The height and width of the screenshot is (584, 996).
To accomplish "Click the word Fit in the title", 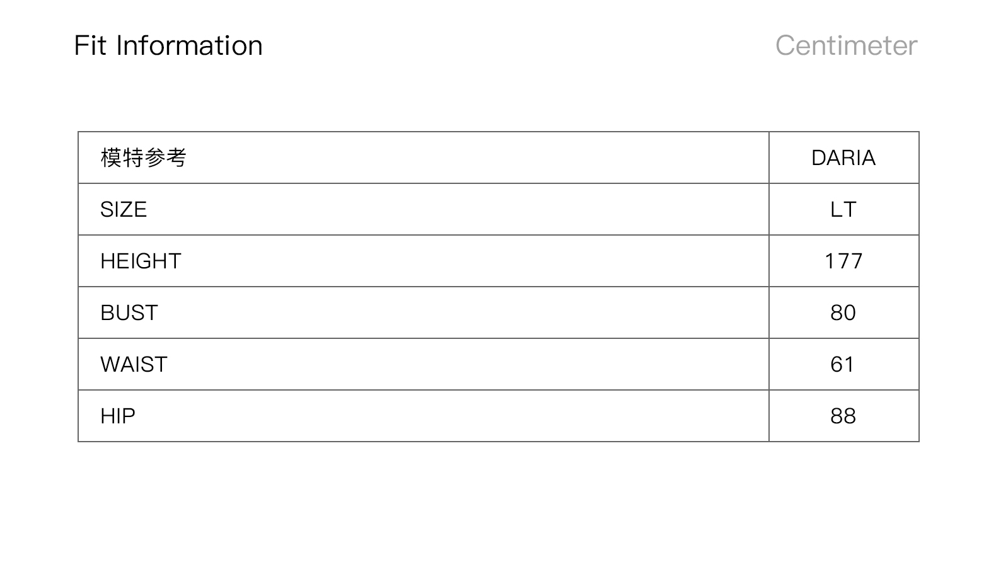I will click(90, 46).
